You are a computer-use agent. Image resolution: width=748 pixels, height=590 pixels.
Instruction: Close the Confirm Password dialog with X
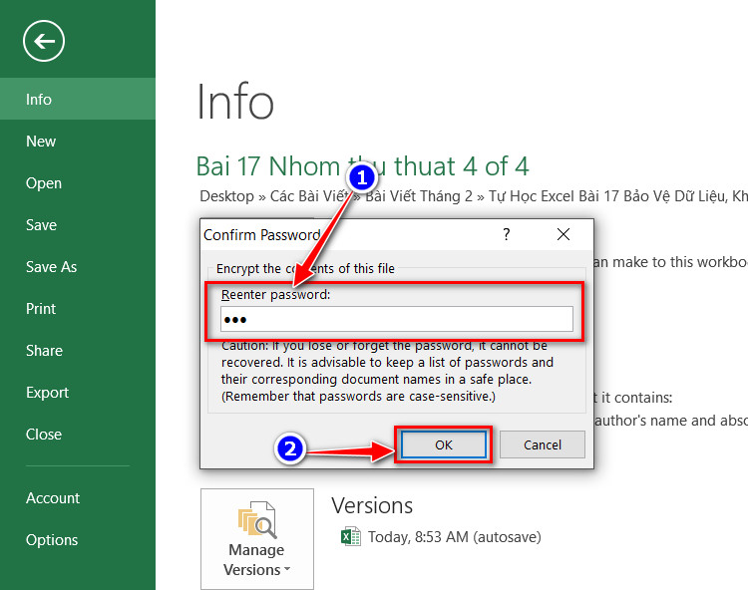(563, 234)
